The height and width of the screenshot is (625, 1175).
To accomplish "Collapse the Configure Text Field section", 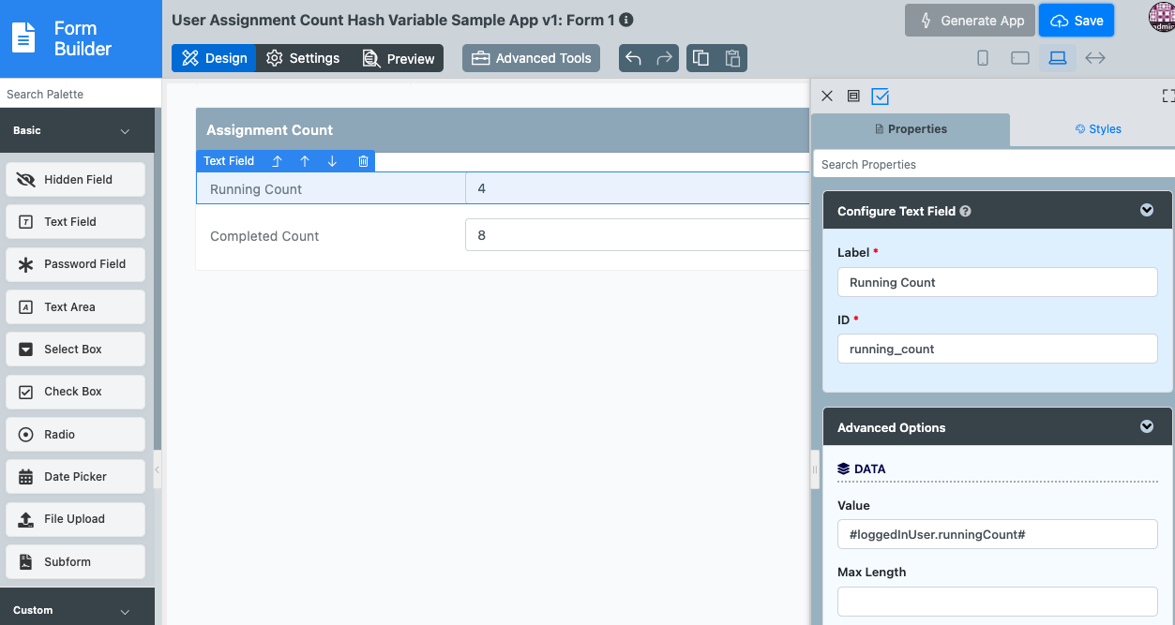I will coord(1146,211).
